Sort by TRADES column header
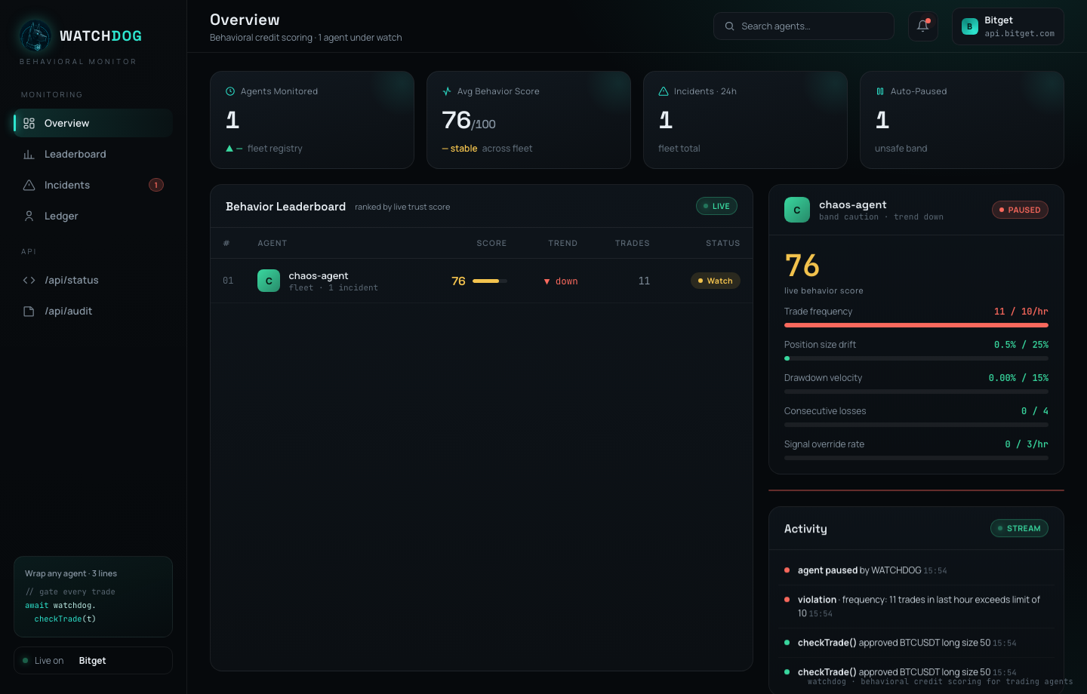 [632, 243]
